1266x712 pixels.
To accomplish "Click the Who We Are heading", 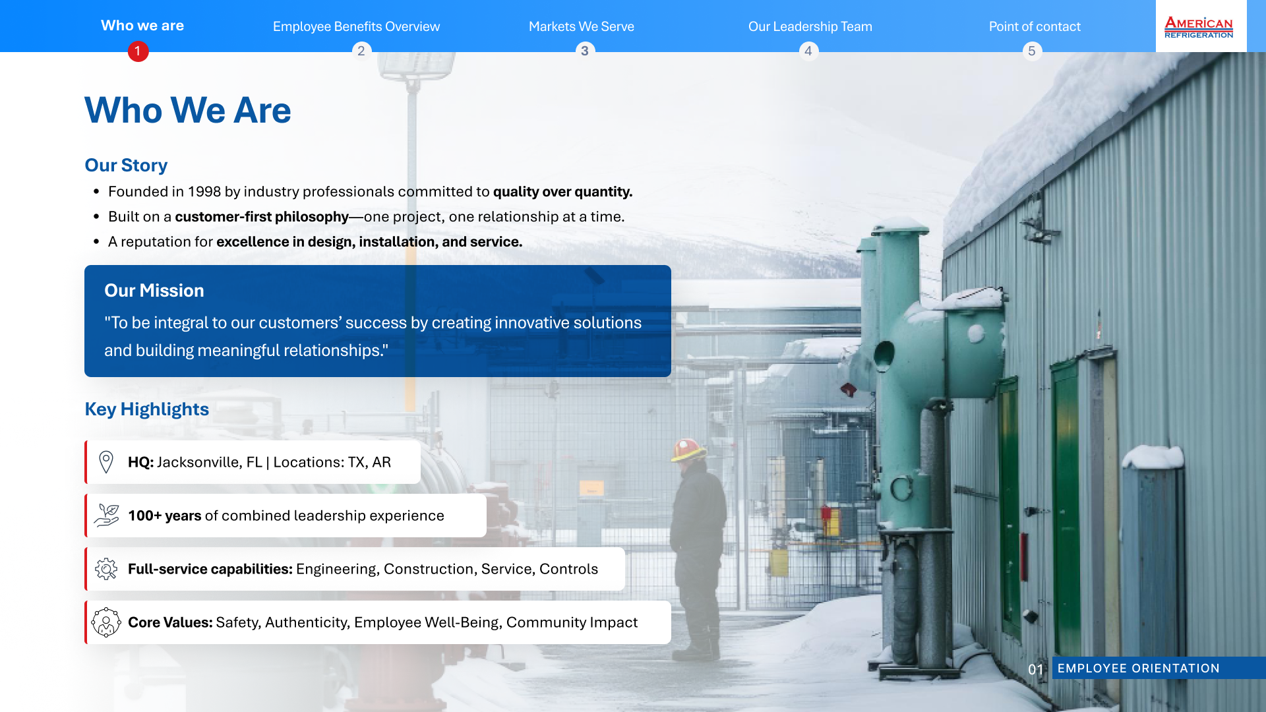I will (188, 110).
